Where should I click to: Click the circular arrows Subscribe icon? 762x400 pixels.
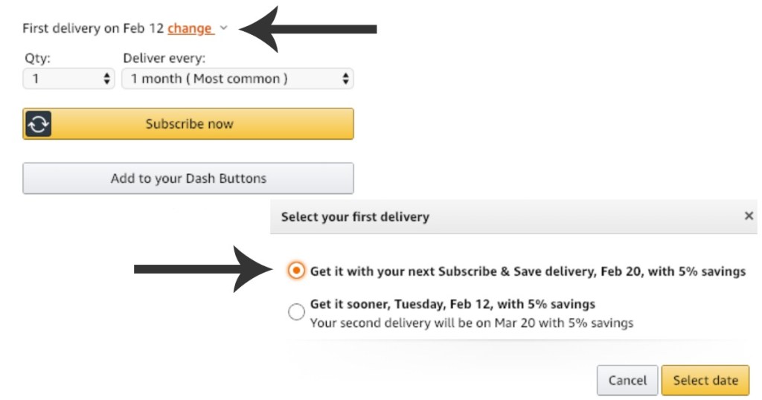[38, 124]
